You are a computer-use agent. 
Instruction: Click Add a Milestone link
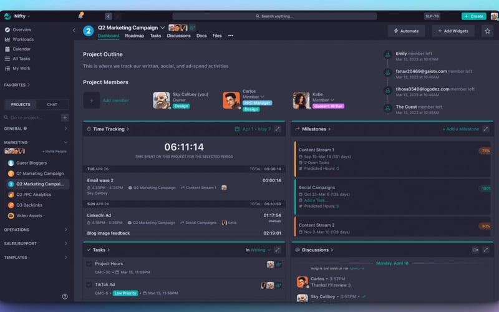coord(460,129)
